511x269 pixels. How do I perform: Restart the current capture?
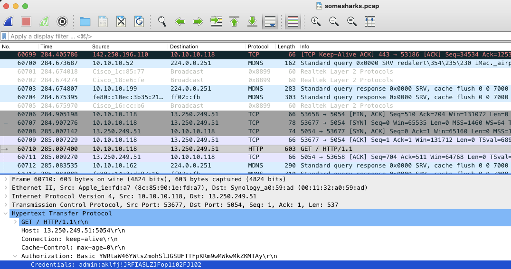pos(44,21)
